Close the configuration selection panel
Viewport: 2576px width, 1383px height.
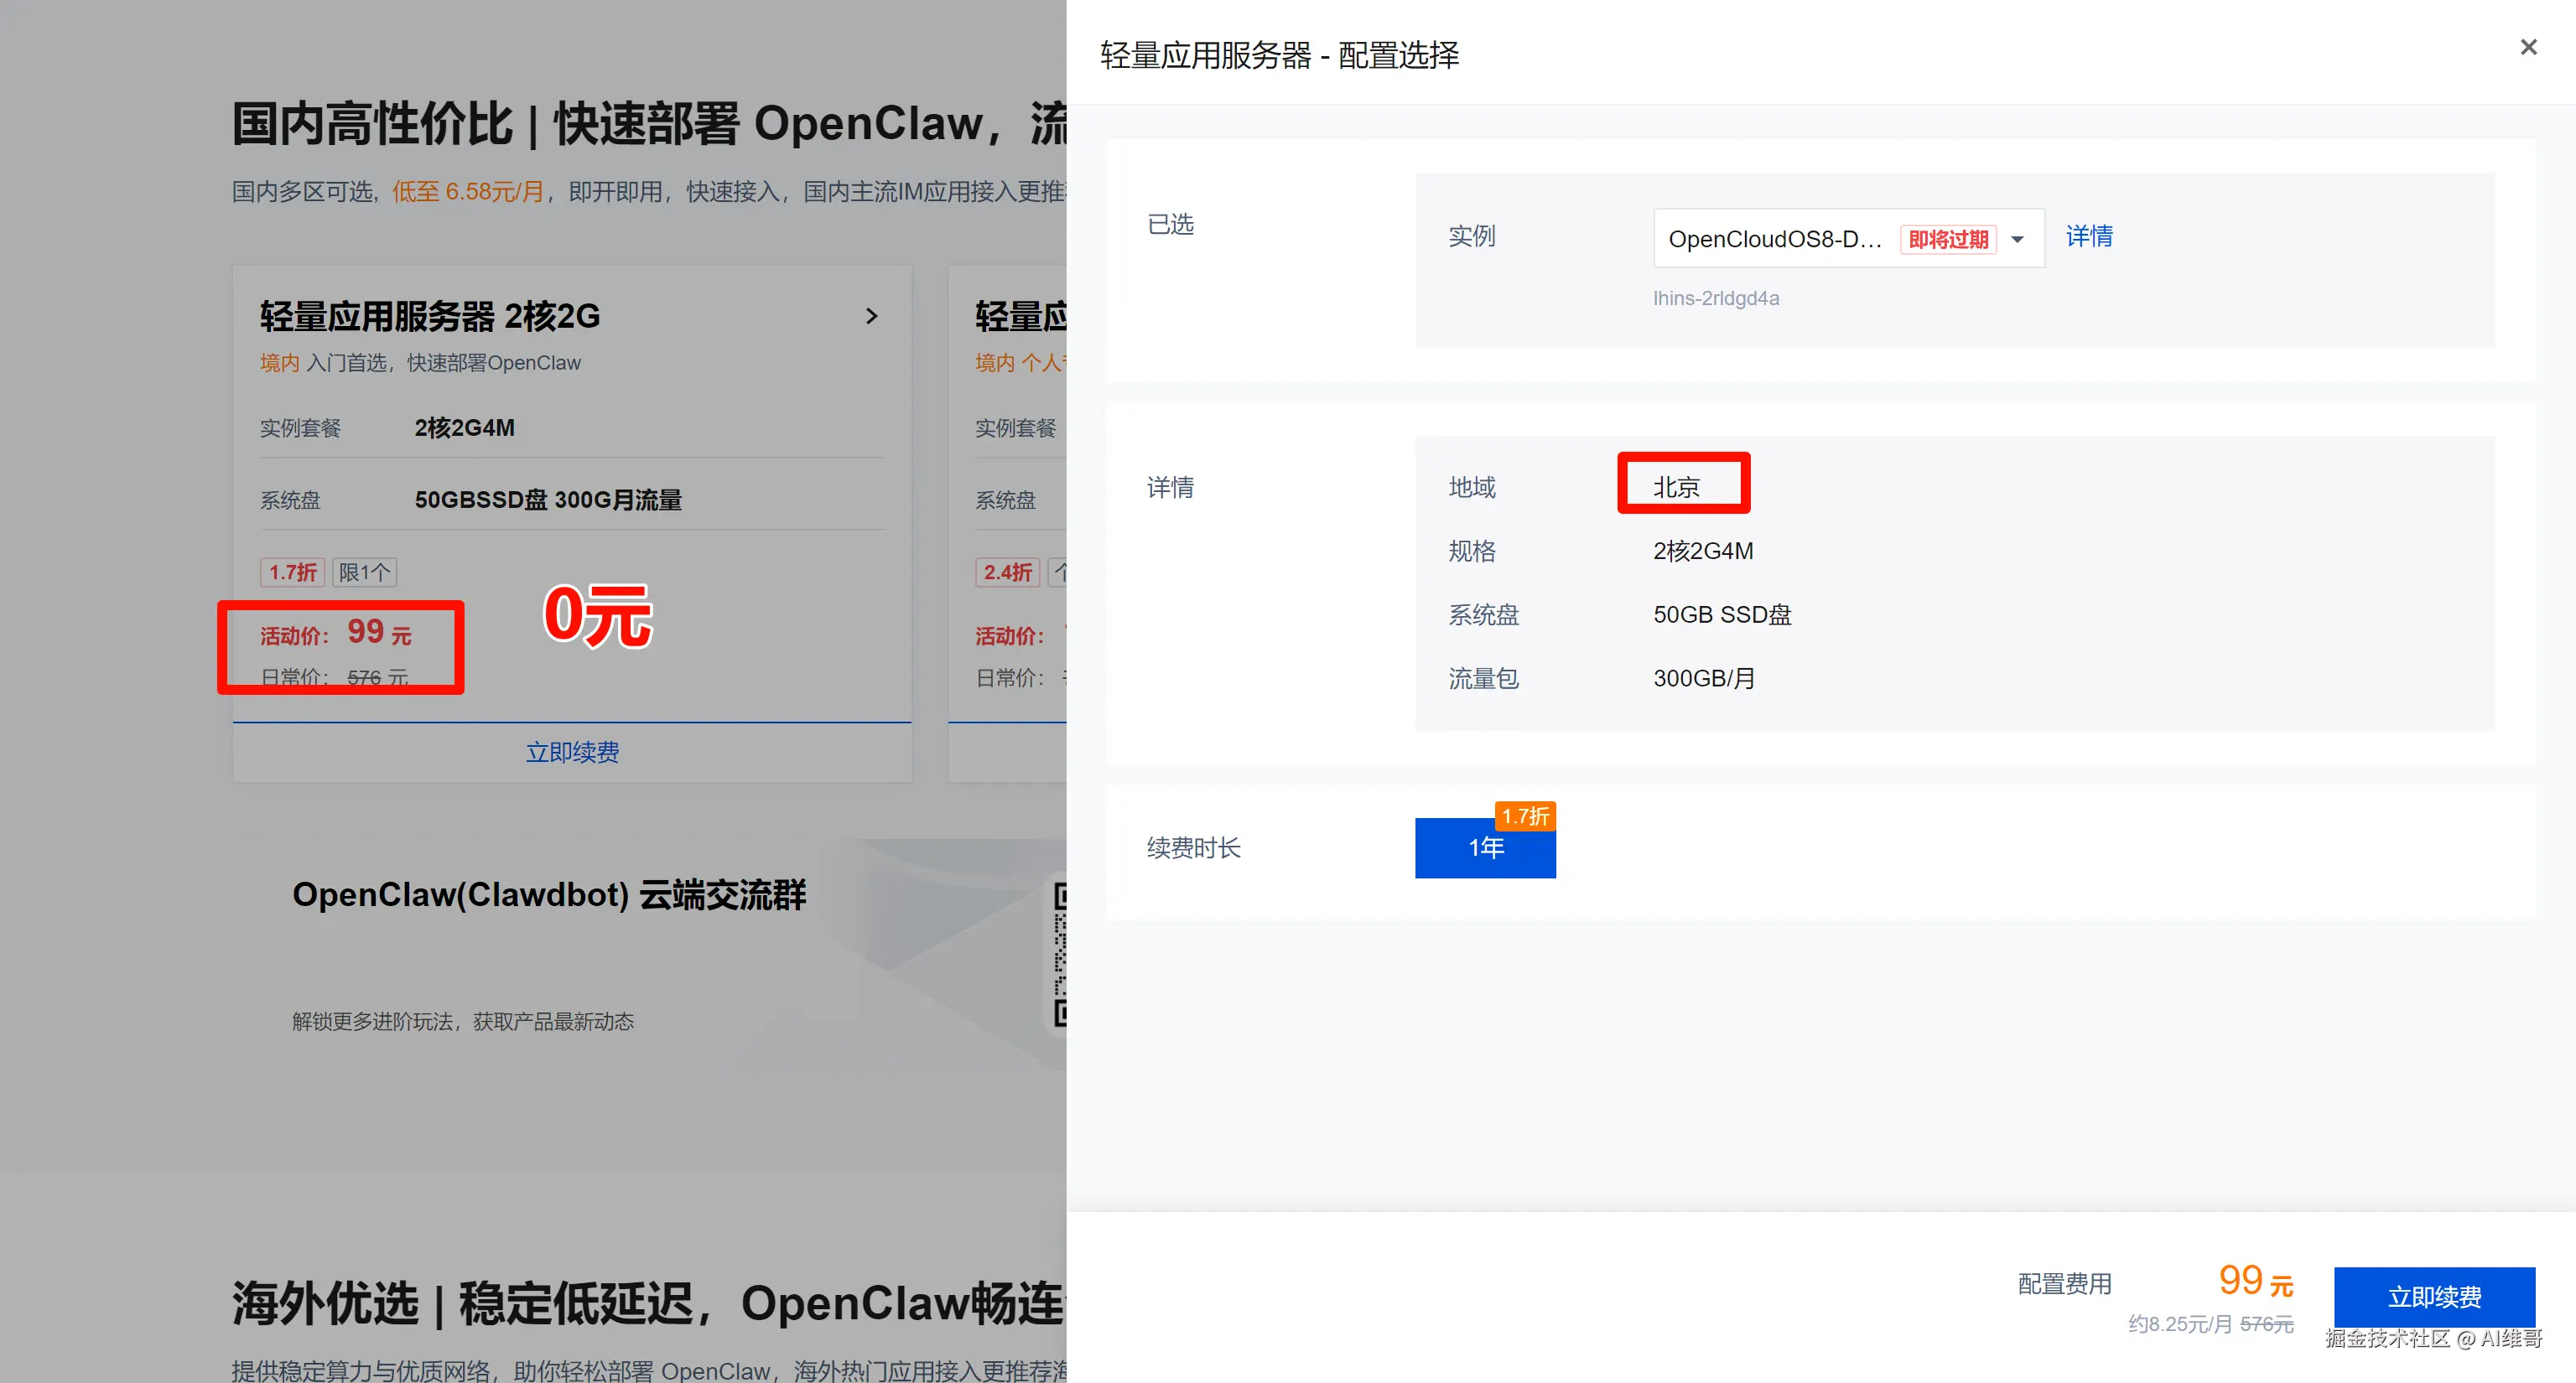point(2528,47)
